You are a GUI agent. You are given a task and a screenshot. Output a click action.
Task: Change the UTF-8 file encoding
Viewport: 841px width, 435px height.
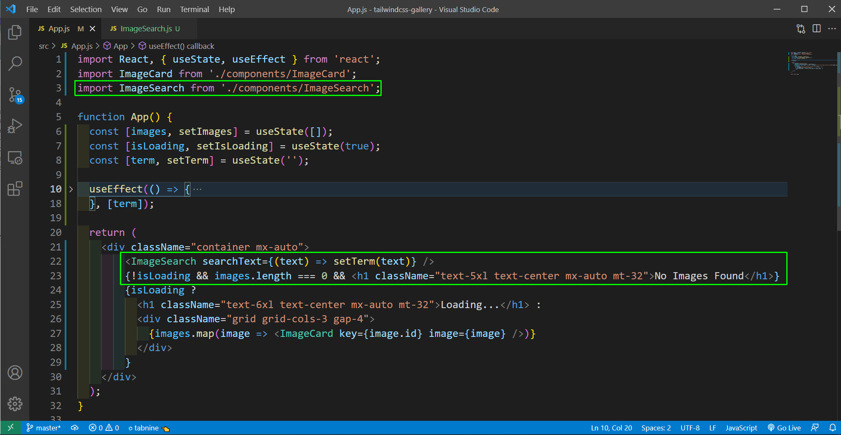click(x=690, y=428)
